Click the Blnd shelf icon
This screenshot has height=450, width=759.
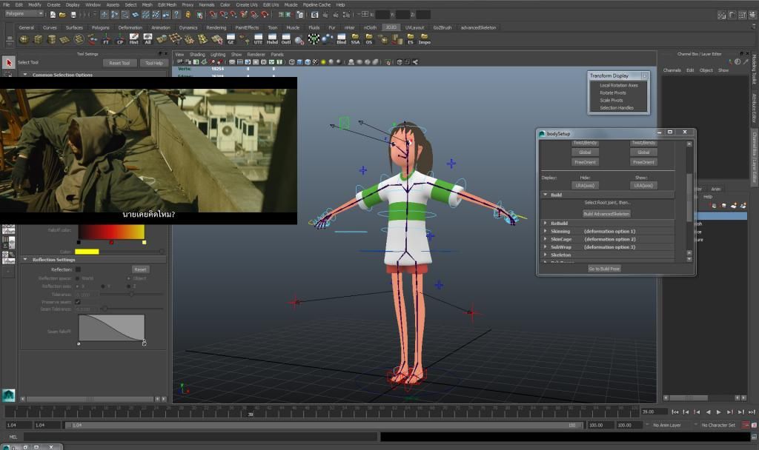341,39
